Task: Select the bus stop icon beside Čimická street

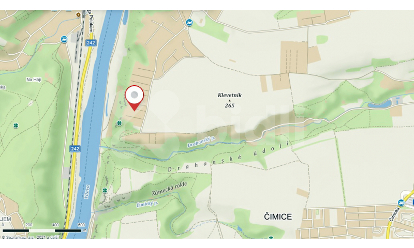Action: [x=401, y=203]
